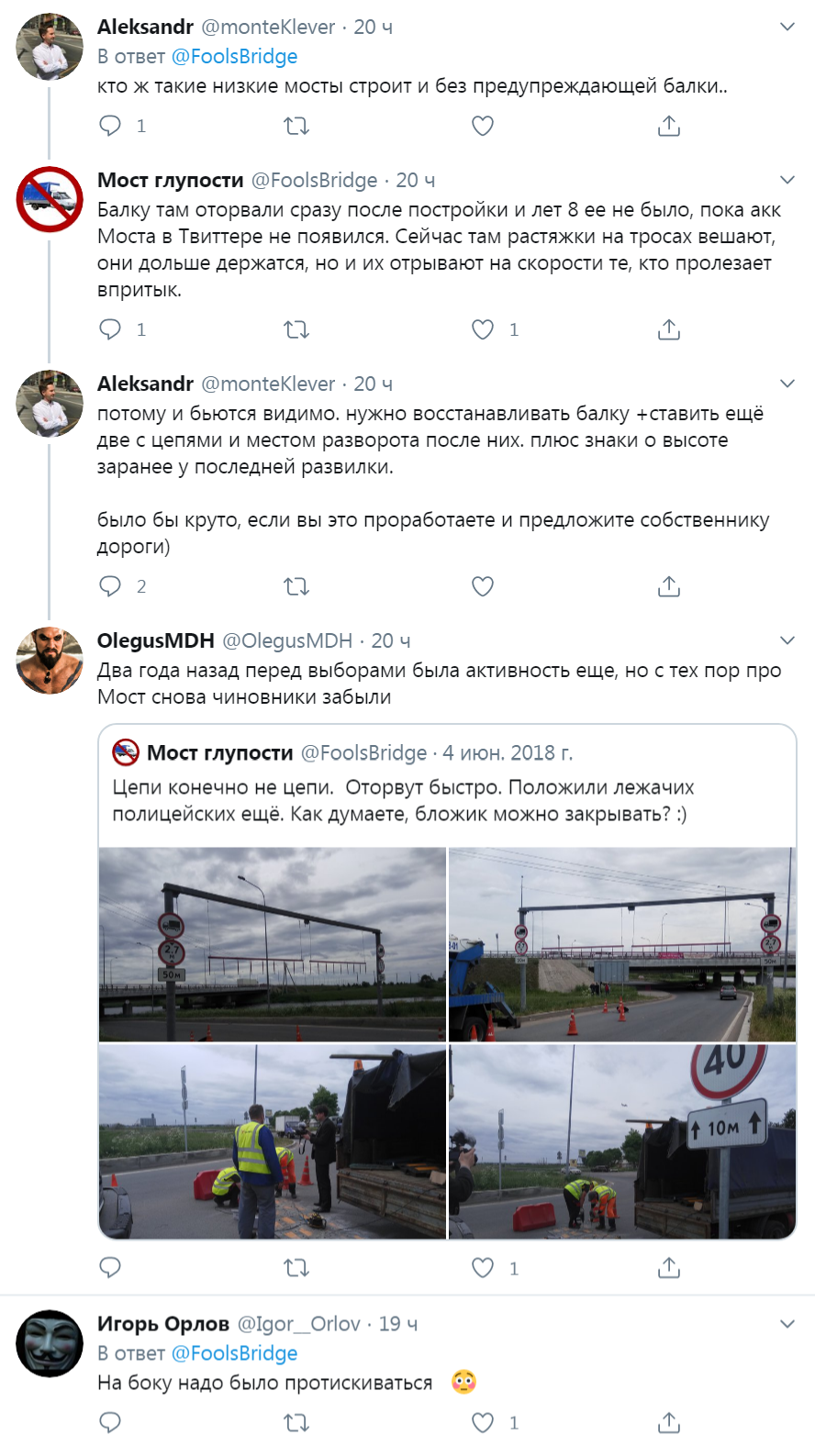The width and height of the screenshot is (815, 1446).
Task: Retweet Игорь Орлов's tweet
Action: [x=296, y=1422]
